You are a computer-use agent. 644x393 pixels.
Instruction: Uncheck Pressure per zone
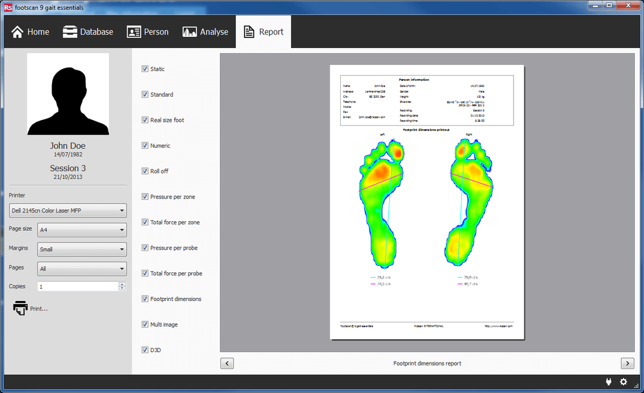point(145,197)
